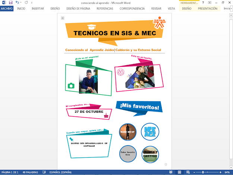
Task: Click the ¡Mis favoritos! blue banner
Action: point(139,107)
